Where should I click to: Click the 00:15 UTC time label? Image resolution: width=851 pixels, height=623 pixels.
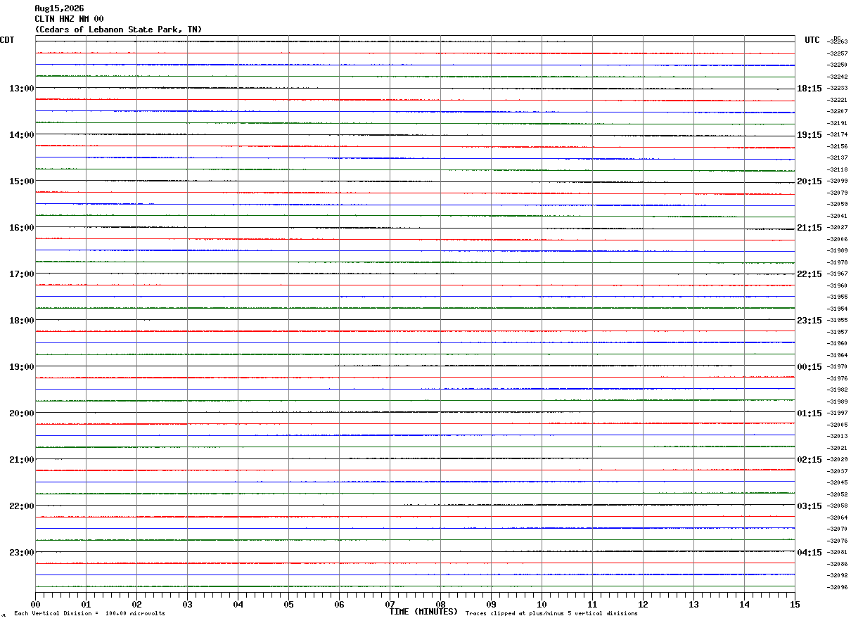(x=810, y=367)
